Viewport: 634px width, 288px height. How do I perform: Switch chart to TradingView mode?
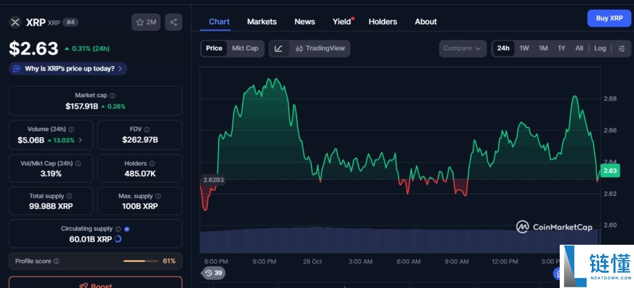coord(320,48)
